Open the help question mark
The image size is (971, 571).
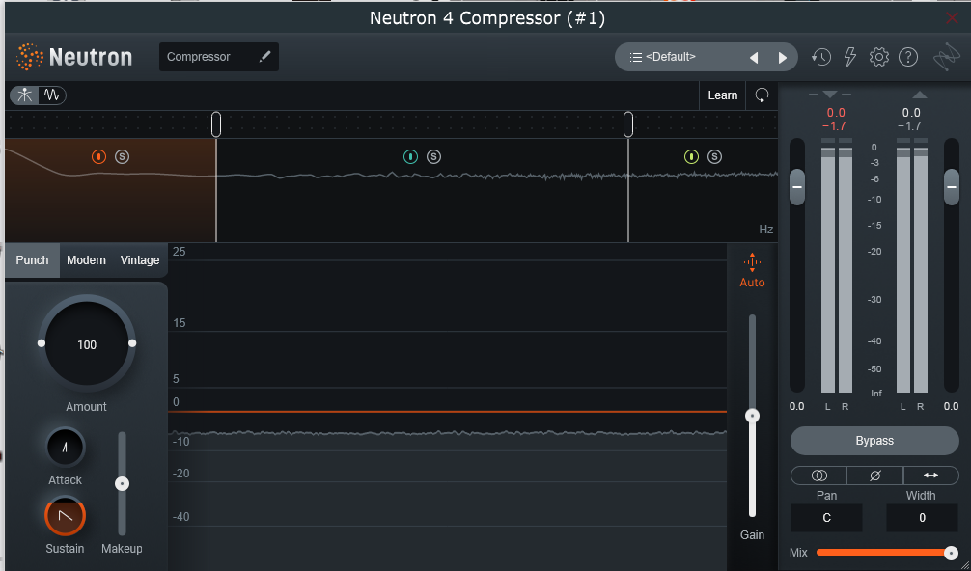point(908,57)
